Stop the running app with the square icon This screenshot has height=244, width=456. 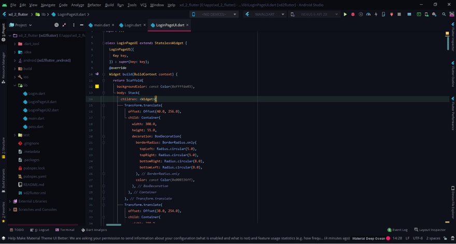(x=400, y=14)
